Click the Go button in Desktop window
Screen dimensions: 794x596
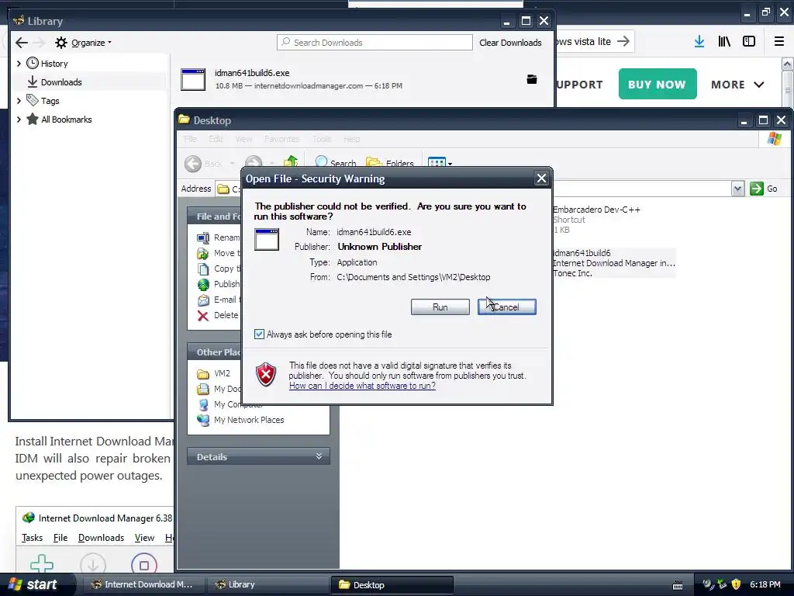tap(764, 189)
